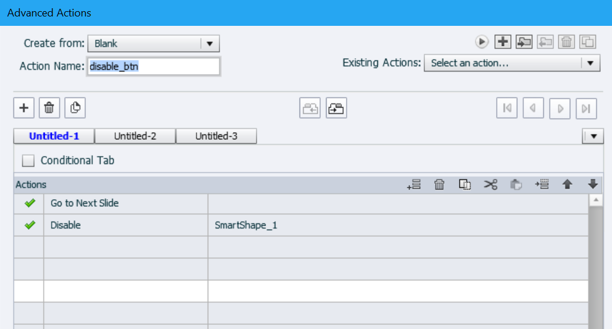612x329 pixels.
Task: Click the Preview action play icon
Action: (482, 42)
